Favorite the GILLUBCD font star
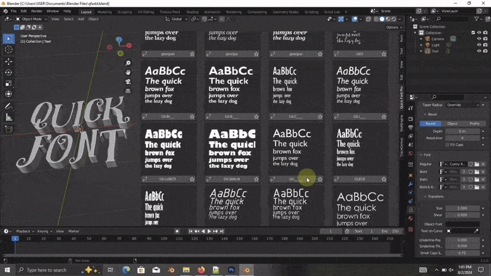Viewport: 491px width, 276px height. 192,179
